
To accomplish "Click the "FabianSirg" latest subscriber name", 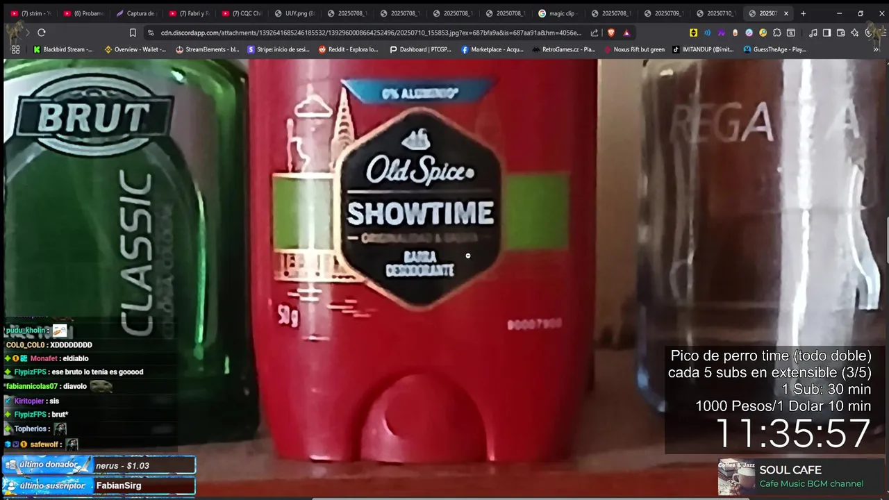I will [x=119, y=485].
